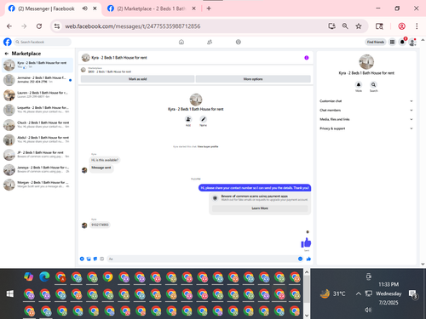Image resolution: width=426 pixels, height=319 pixels.
Task: Click the Name edit pencil icon
Action: point(203,119)
